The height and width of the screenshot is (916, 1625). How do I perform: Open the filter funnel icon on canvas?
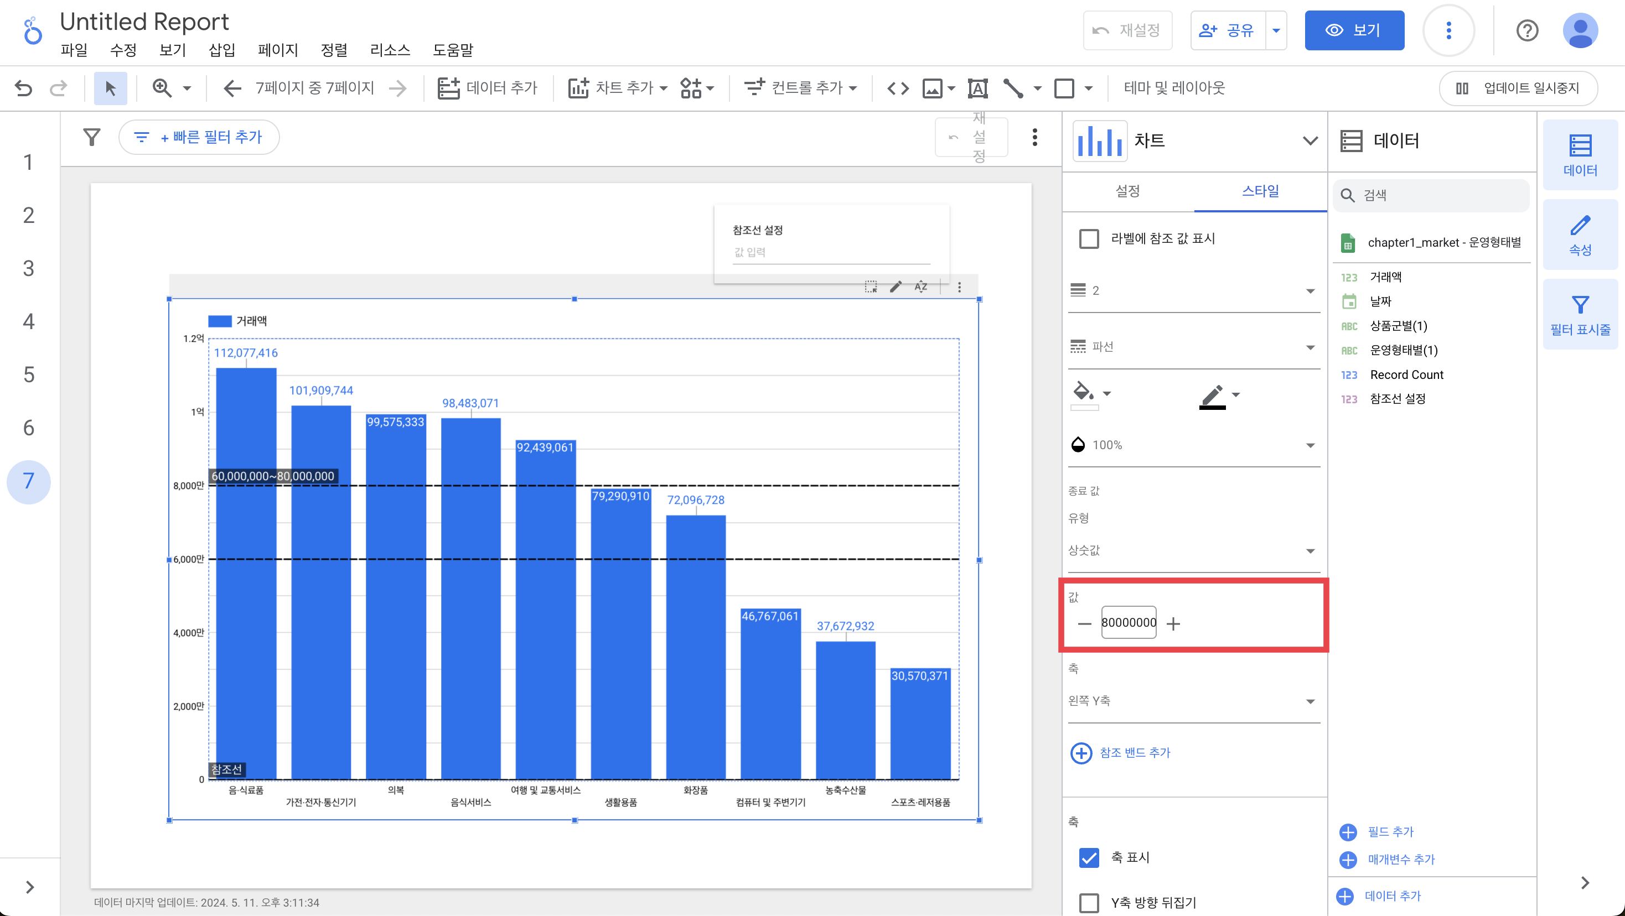[92, 137]
